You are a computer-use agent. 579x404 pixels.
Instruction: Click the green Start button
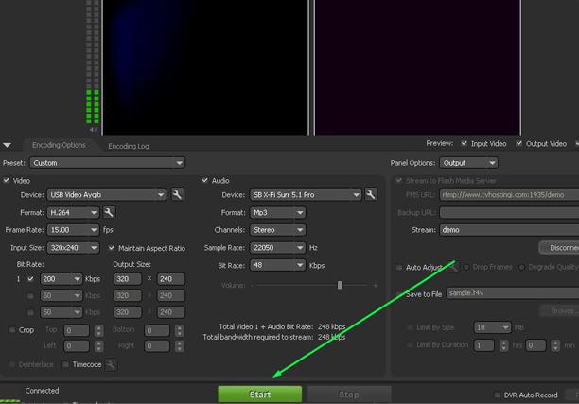coord(260,394)
